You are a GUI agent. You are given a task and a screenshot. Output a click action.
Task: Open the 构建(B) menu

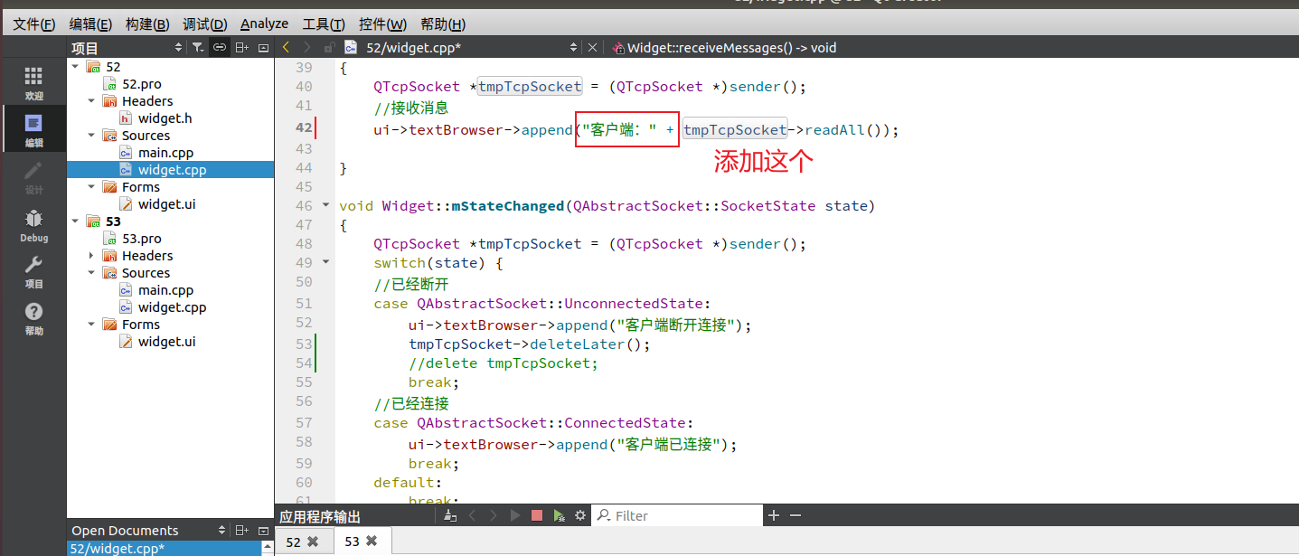point(147,24)
